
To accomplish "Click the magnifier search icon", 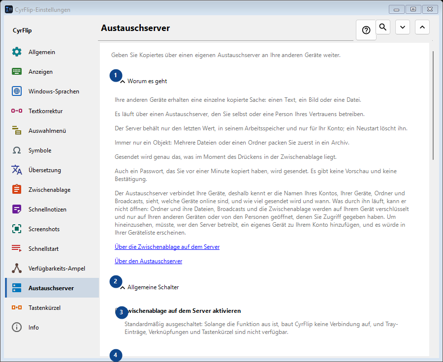I will 383,27.
